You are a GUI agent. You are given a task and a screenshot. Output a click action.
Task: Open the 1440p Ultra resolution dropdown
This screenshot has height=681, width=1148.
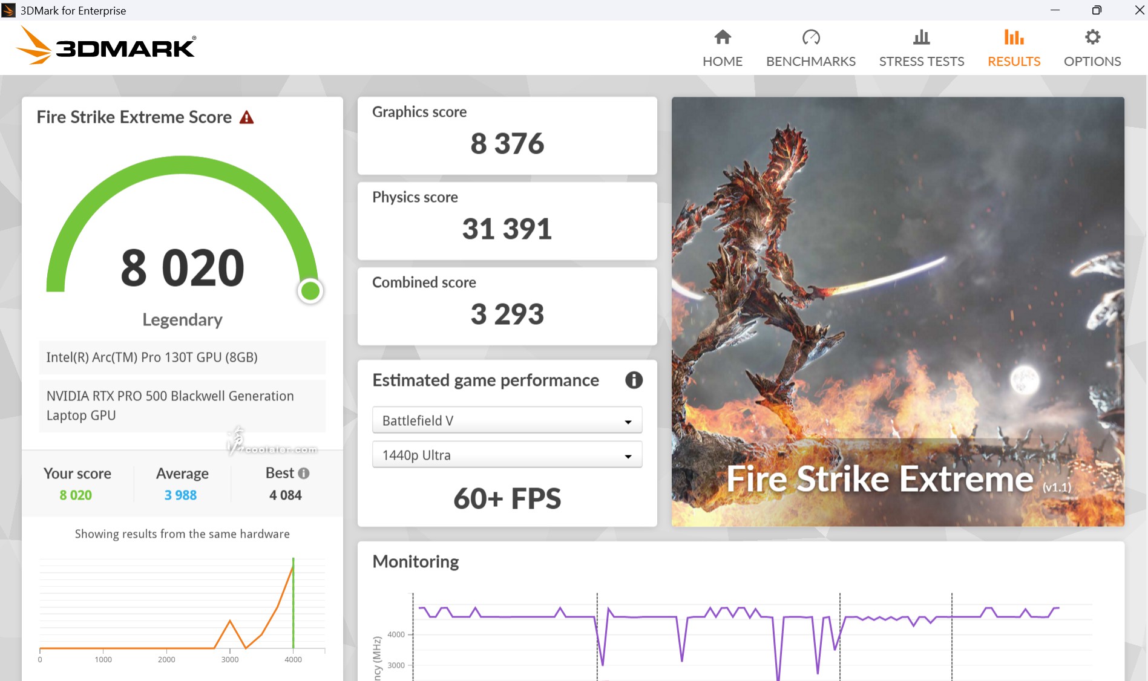(x=507, y=455)
